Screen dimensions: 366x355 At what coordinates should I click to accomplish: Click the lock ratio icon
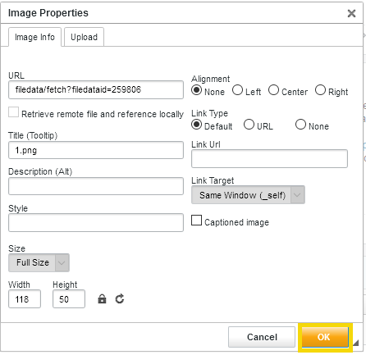pyautogui.click(x=102, y=299)
